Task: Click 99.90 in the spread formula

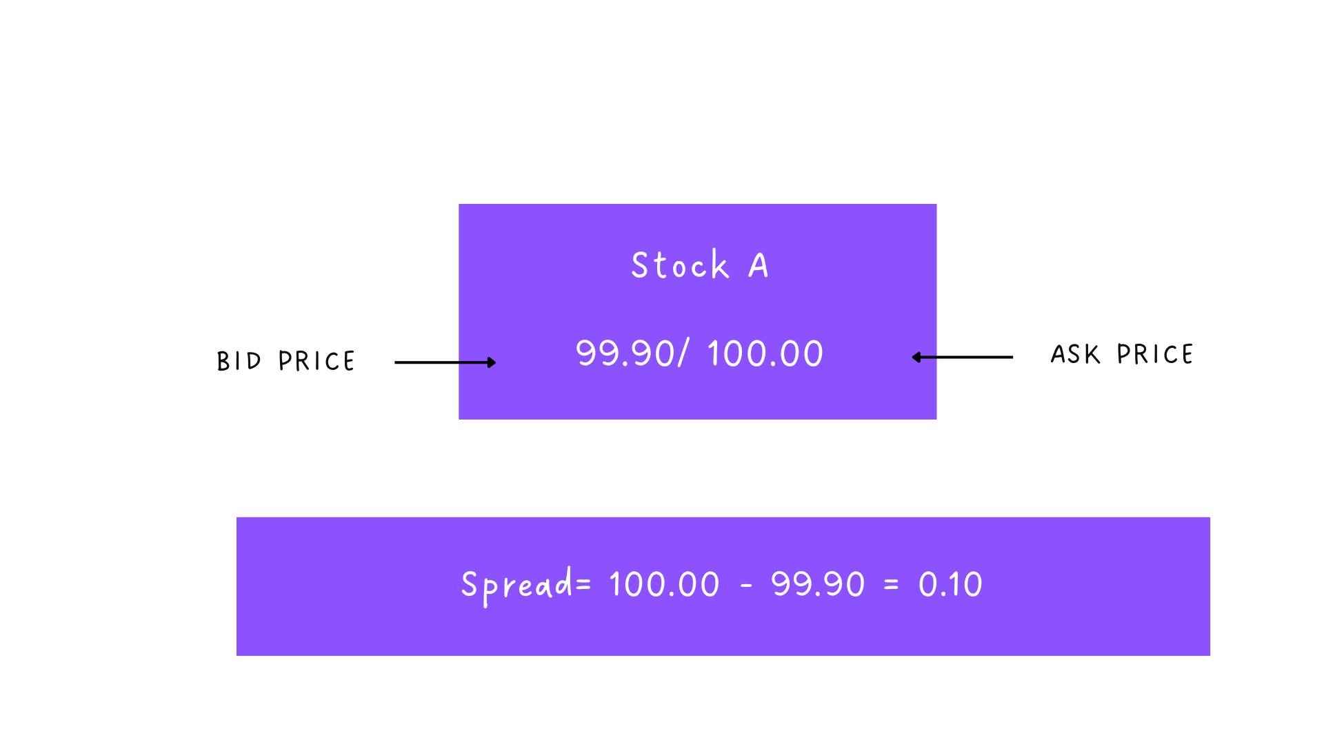Action: point(818,584)
